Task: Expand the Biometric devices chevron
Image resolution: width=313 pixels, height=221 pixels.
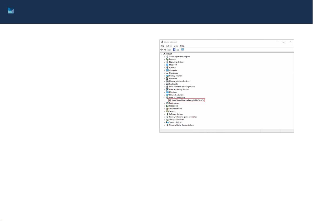Action: tap(164, 62)
